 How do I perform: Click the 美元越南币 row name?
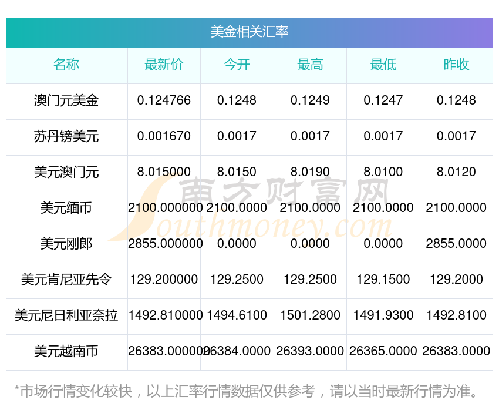click(66, 351)
